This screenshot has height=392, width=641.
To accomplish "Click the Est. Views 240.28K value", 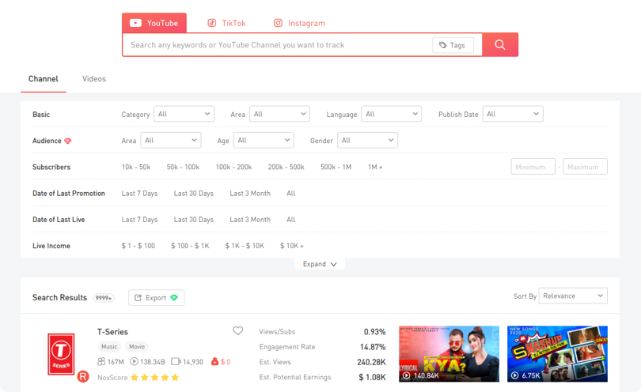I will [x=371, y=362].
